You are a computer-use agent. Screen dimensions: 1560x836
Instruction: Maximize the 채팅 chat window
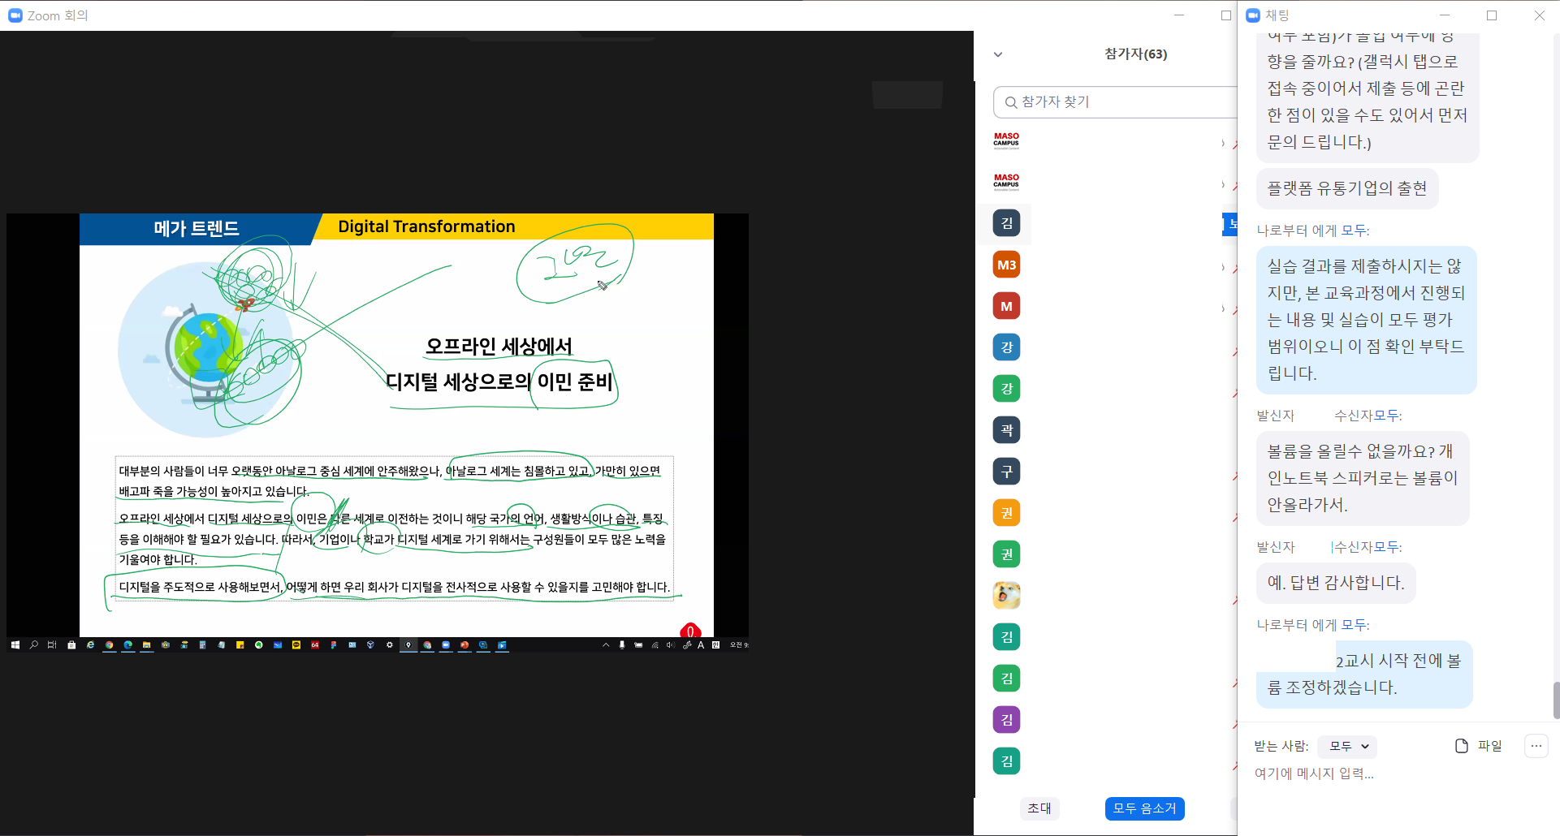click(1492, 15)
